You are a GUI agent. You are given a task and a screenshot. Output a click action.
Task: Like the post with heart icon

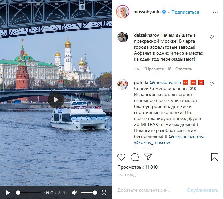[x=121, y=157]
